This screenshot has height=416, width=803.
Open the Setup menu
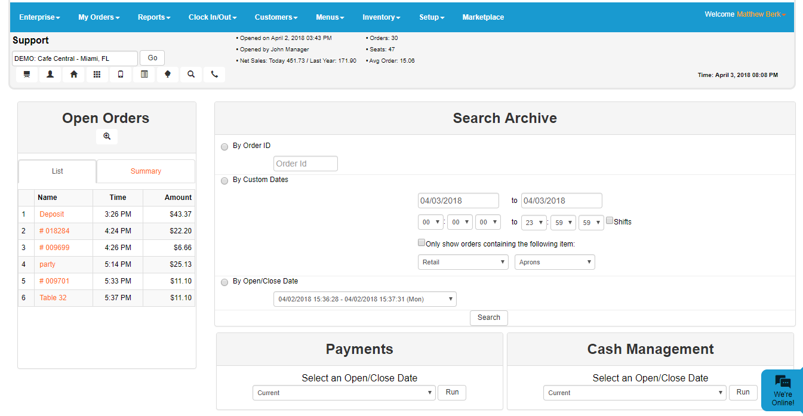[432, 17]
